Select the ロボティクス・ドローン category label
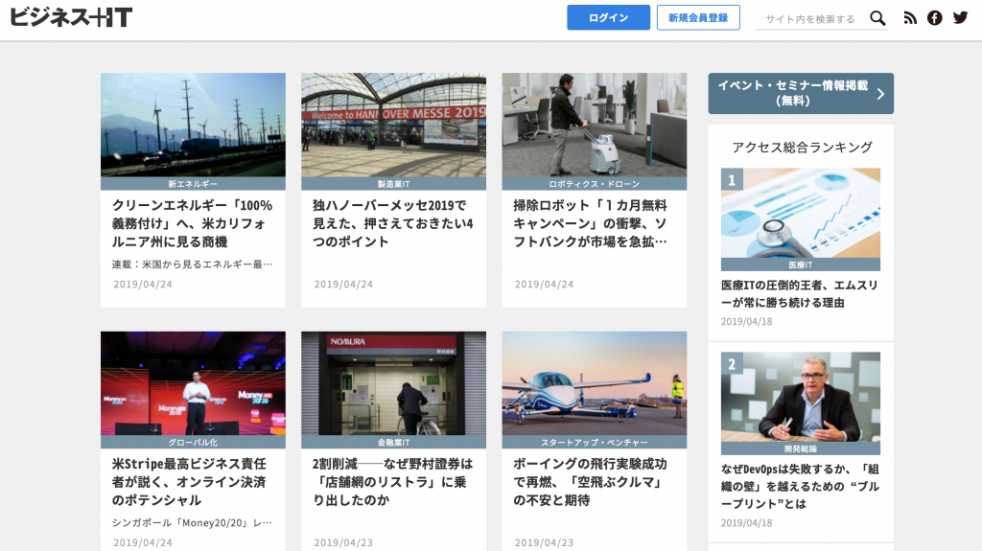Screen dimensions: 982x551 595,184
